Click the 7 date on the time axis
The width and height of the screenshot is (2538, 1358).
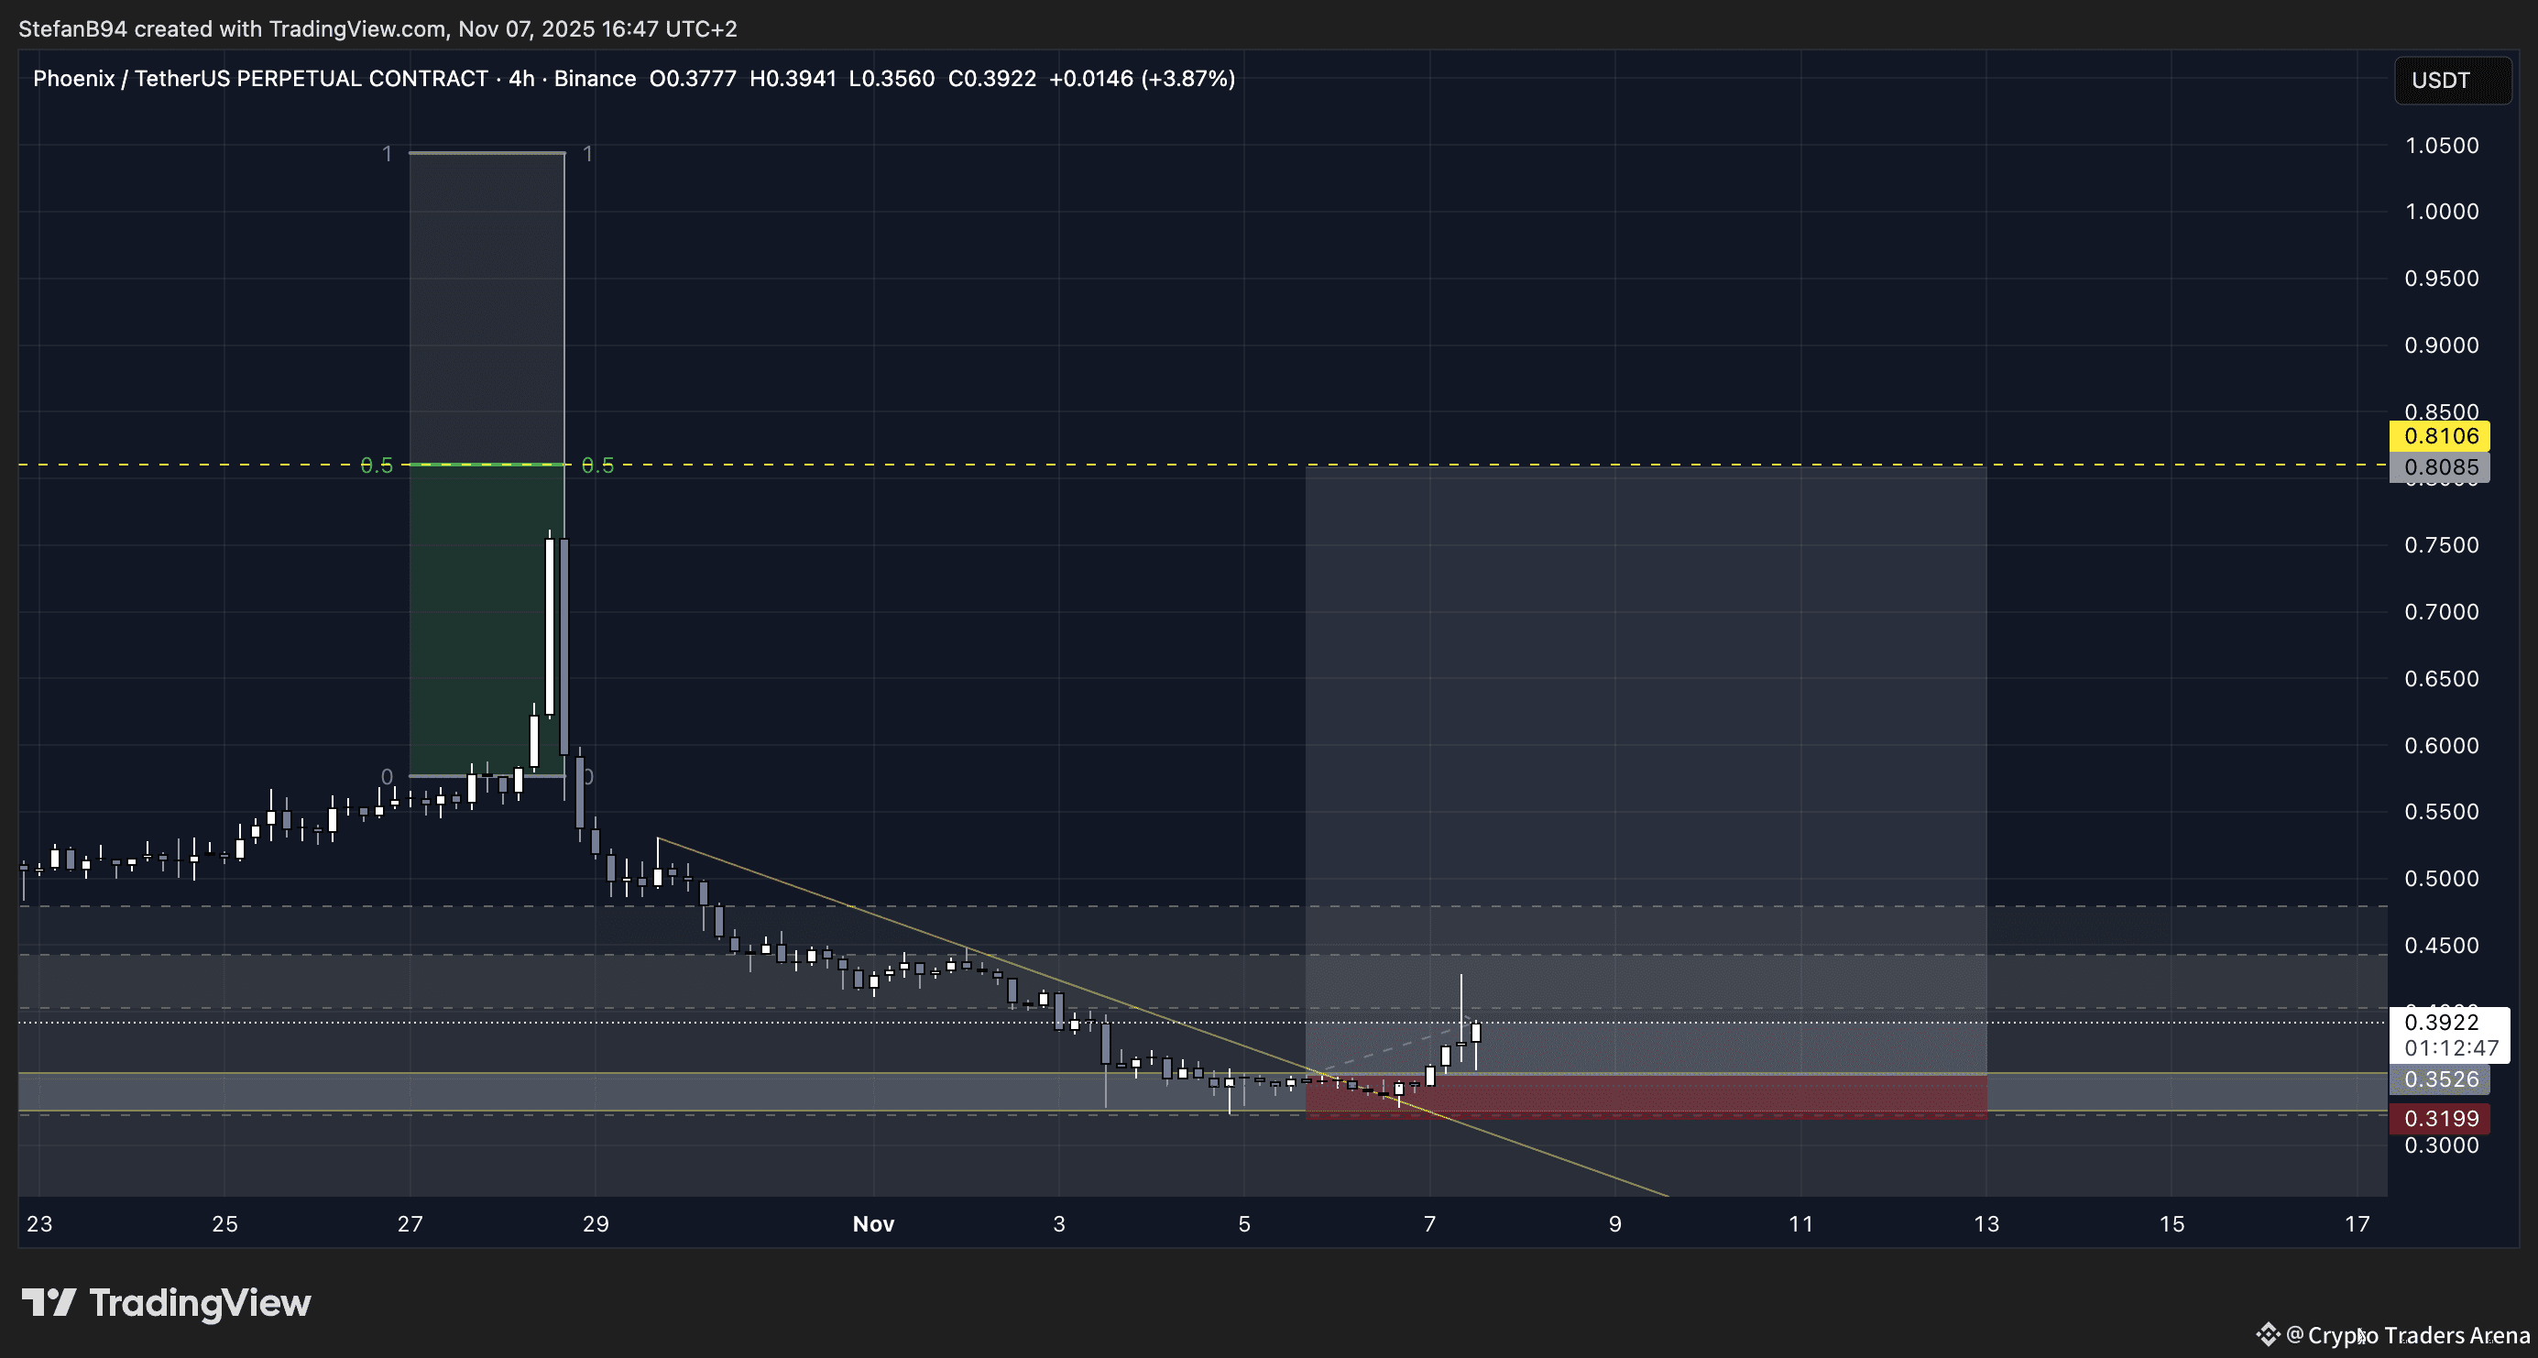point(1429,1224)
